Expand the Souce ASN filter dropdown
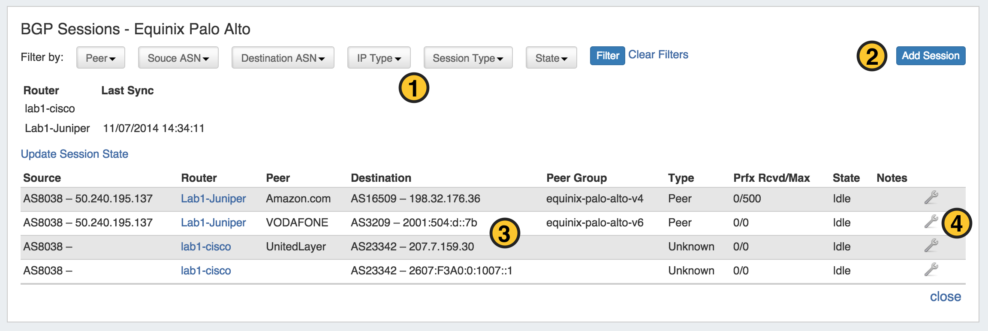 coord(178,58)
